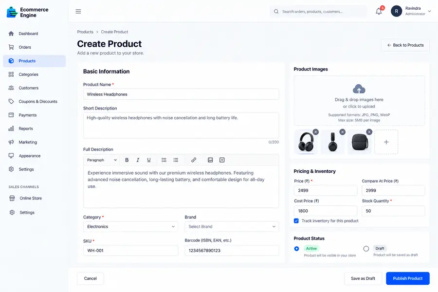This screenshot has width=438, height=292.
Task: Click Publish Product button
Action: click(x=407, y=278)
